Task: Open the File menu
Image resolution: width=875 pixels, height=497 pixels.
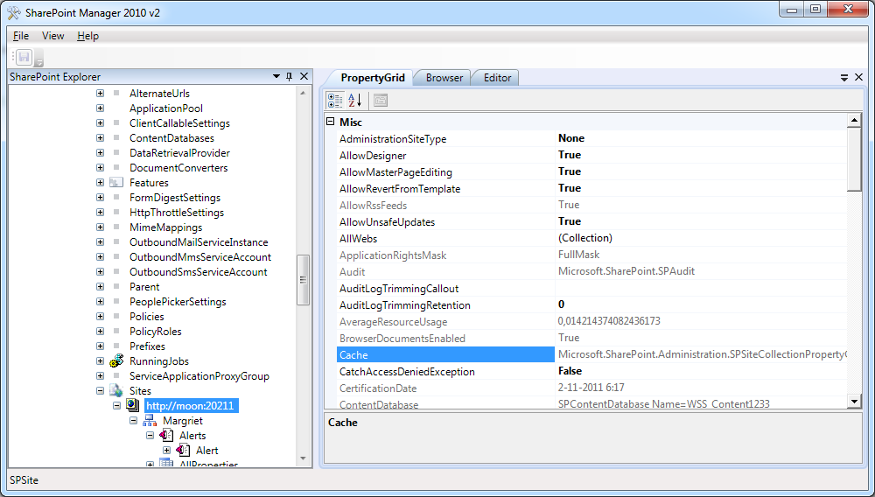Action: point(21,36)
